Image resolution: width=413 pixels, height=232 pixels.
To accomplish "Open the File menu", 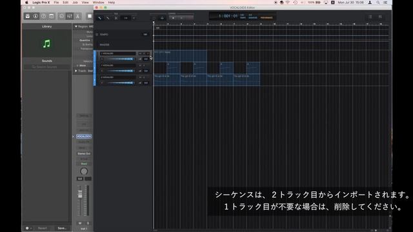I will 56,3.
